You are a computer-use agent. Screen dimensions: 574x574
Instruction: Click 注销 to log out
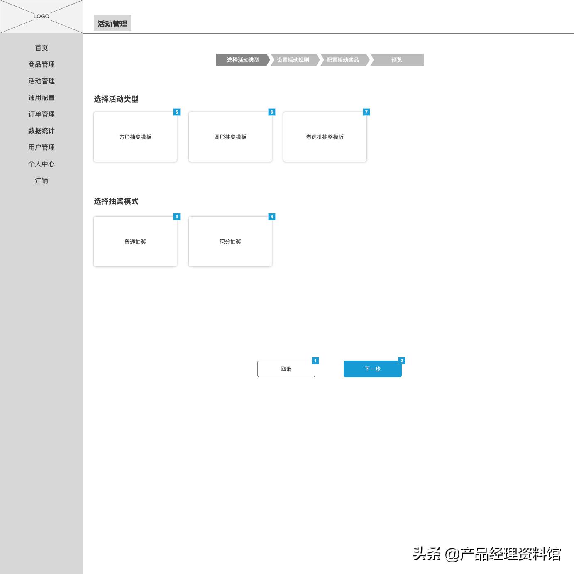click(42, 181)
